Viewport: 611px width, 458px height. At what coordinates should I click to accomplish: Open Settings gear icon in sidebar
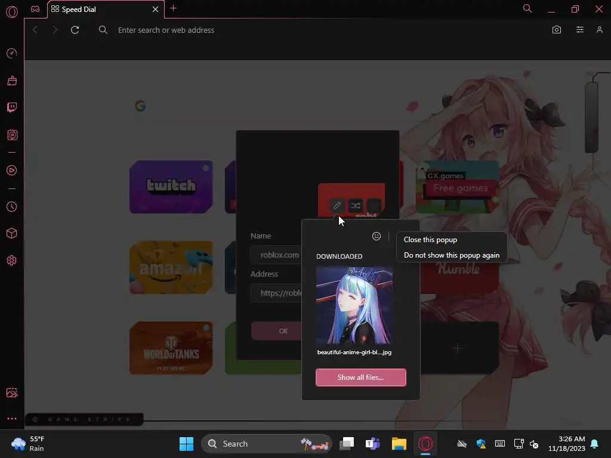click(12, 260)
